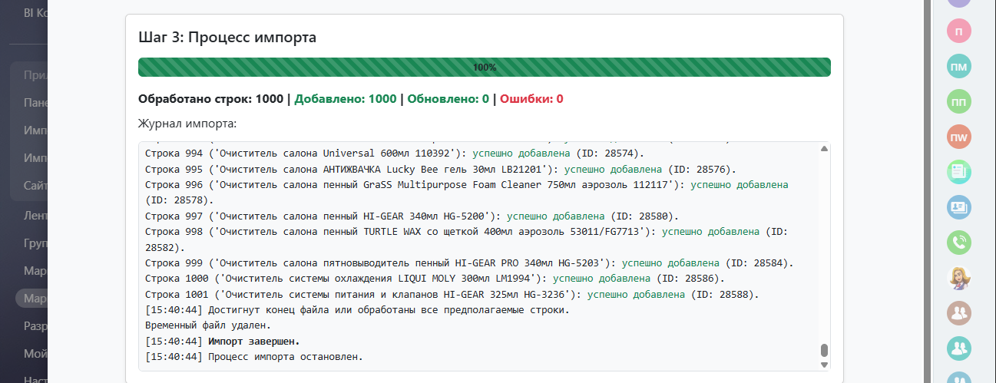
Task: Click the green news feed icon
Action: [x=959, y=172]
